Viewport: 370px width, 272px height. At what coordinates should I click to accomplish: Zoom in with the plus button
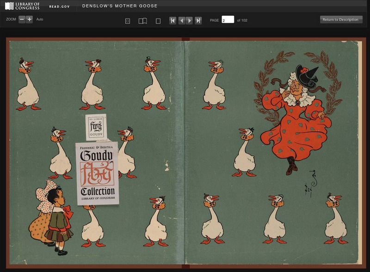(29, 19)
